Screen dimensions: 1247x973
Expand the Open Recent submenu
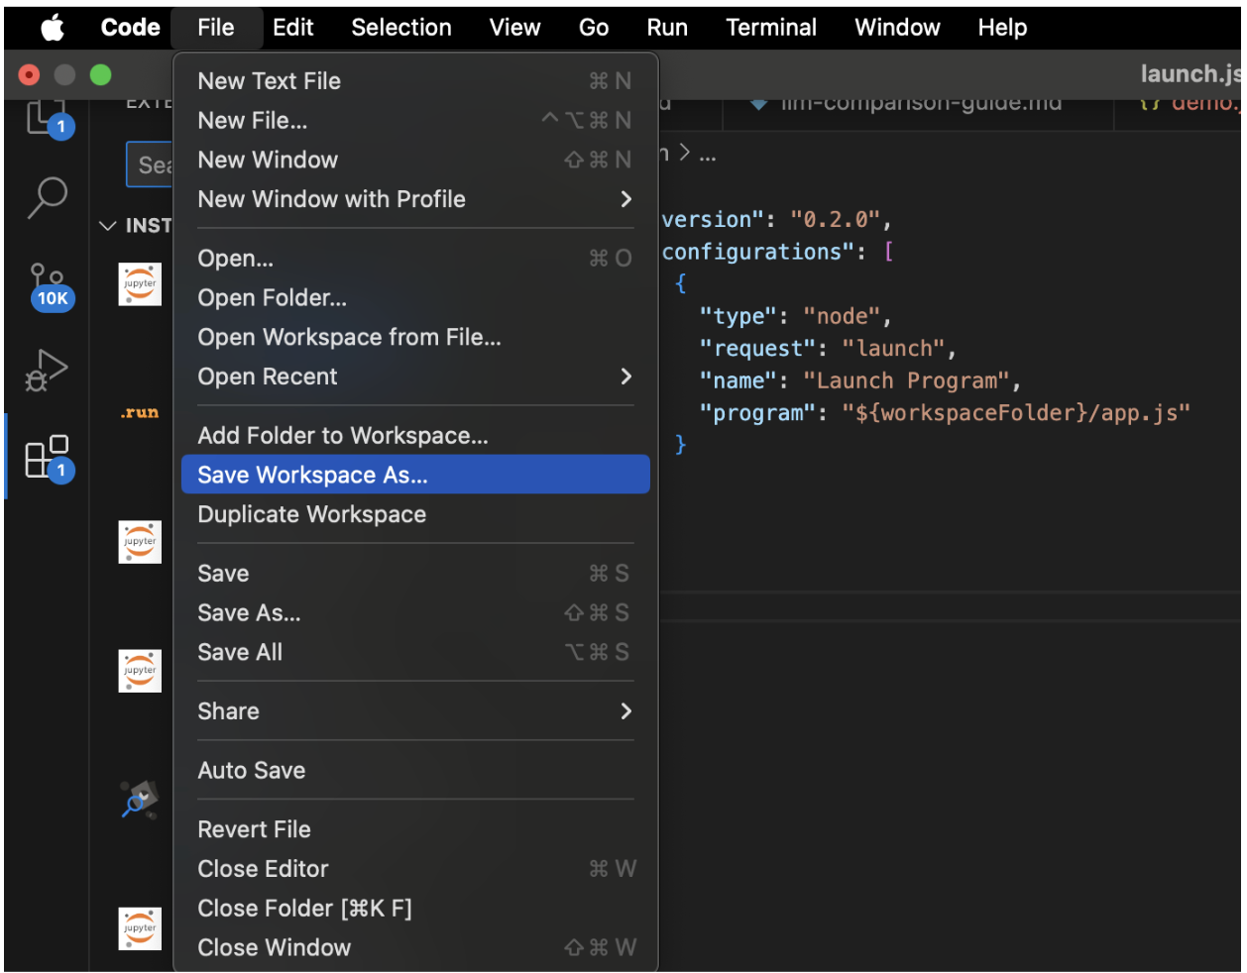[x=415, y=377]
